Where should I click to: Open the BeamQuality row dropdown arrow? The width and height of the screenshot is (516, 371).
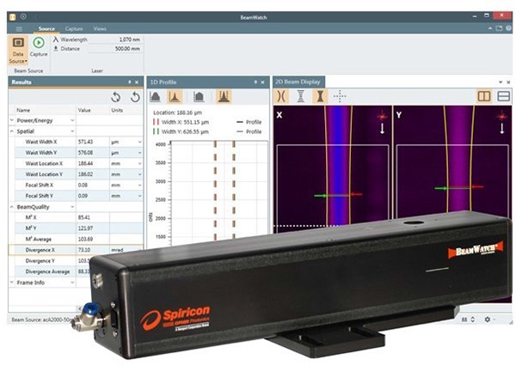(x=72, y=207)
